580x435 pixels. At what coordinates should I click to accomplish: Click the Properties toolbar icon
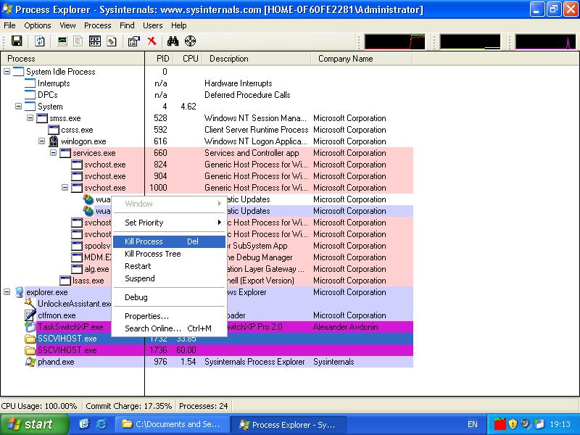click(133, 41)
